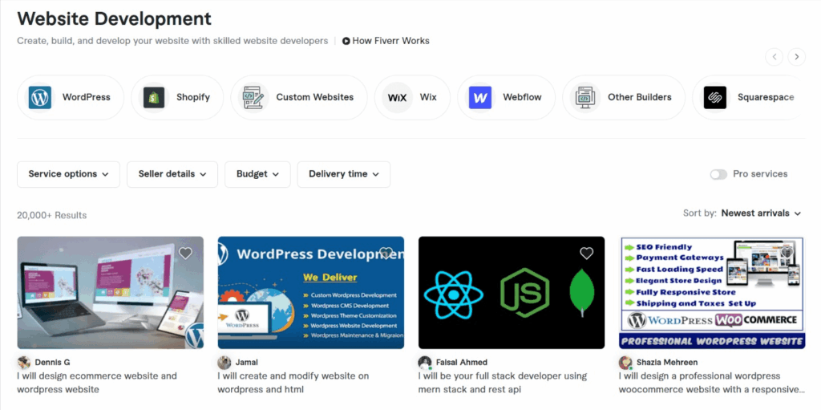Click the Shopify bag icon
The height and width of the screenshot is (410, 821).
[154, 98]
